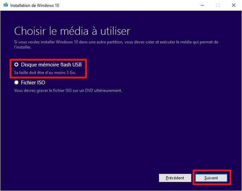Click the 'DVD ultérieurement' words under Fichier ISO
The width and height of the screenshot is (242, 191).
pos(103,91)
